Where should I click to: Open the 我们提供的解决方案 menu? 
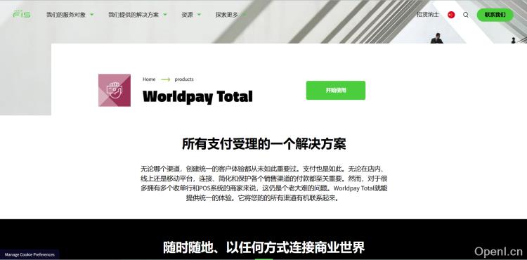pos(134,15)
